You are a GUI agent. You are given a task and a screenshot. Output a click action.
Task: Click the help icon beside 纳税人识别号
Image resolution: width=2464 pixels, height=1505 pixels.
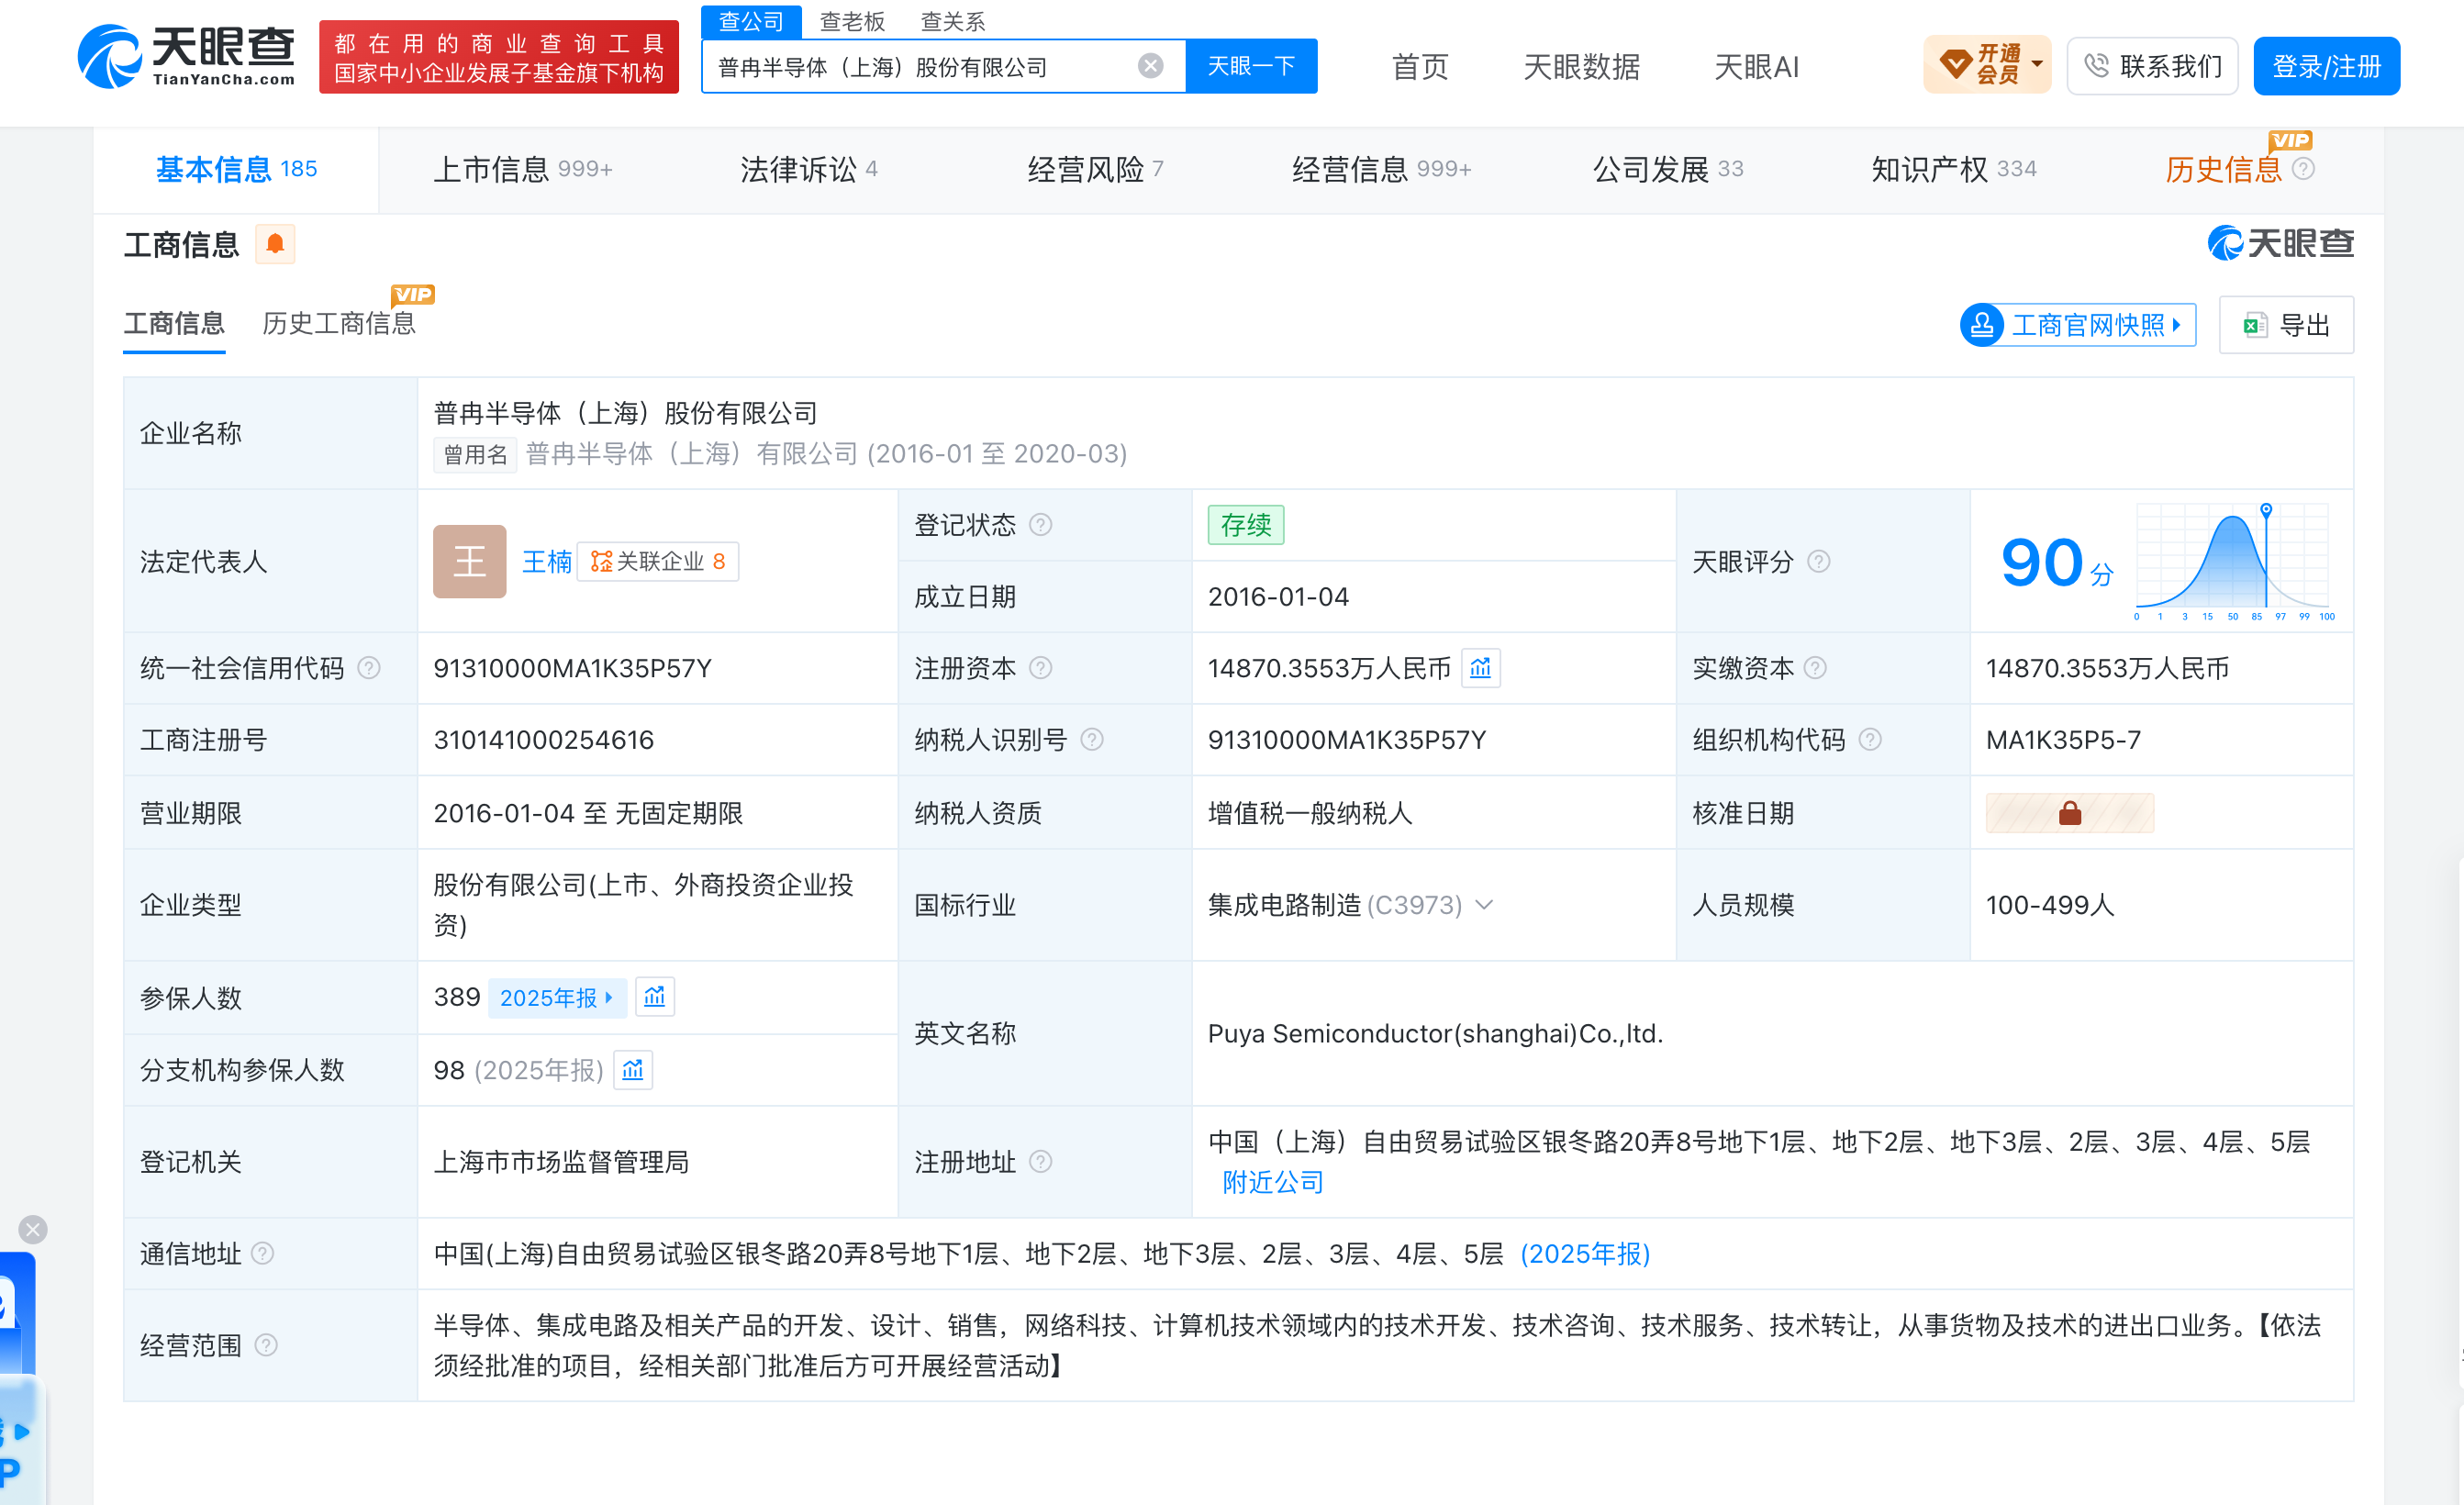(1092, 740)
